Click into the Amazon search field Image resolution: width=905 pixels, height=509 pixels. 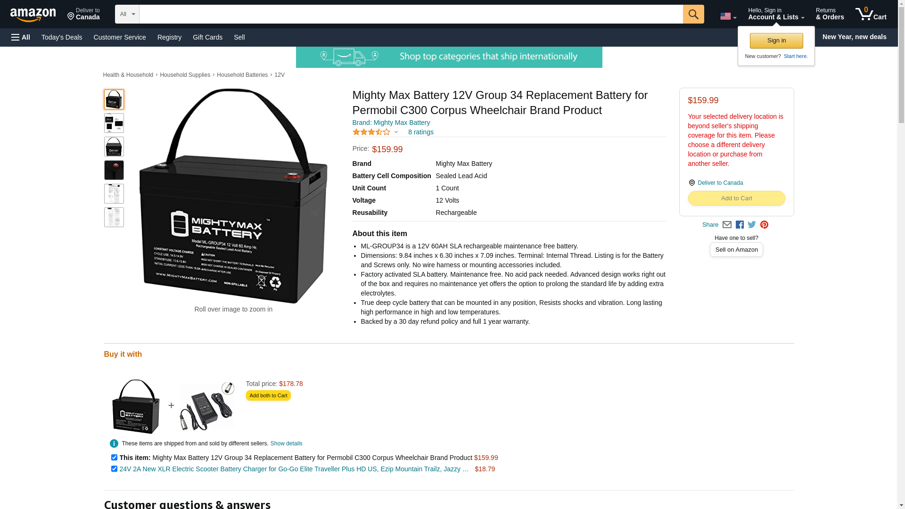pyautogui.click(x=411, y=14)
